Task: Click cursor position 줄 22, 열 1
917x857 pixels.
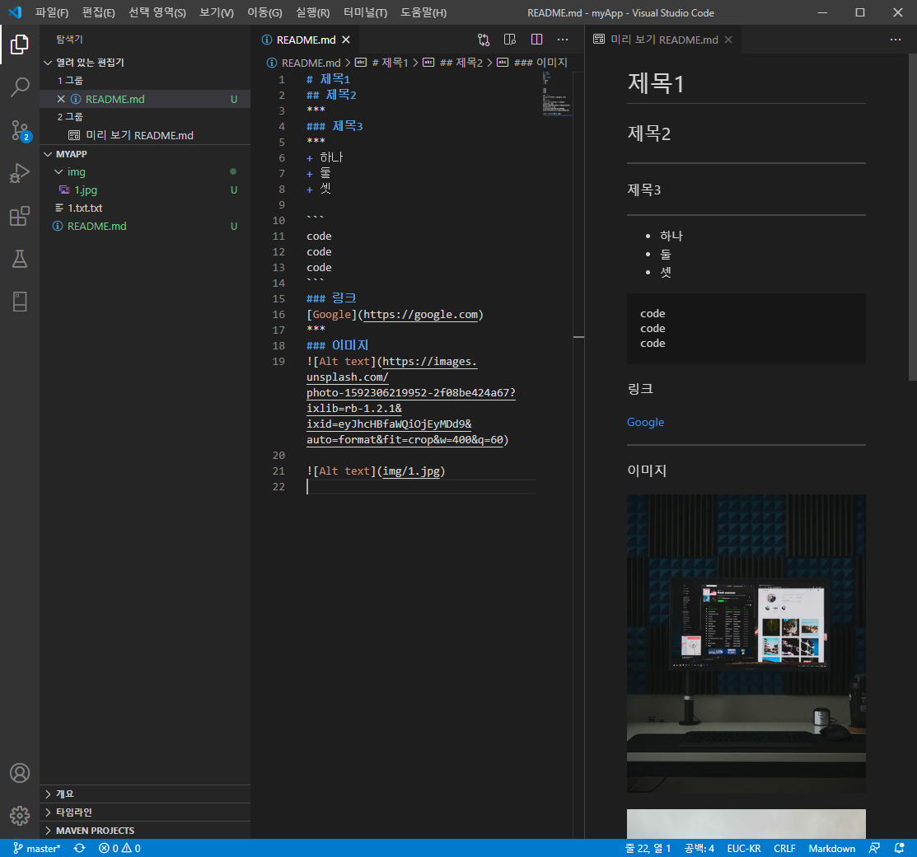Action: [648, 848]
